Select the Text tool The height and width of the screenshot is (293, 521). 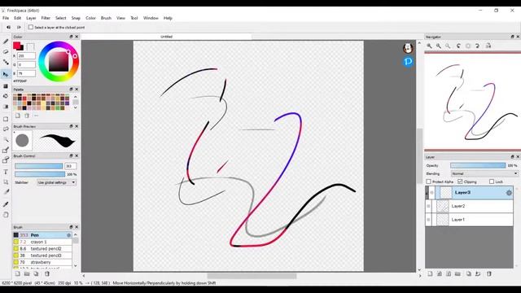(6, 172)
